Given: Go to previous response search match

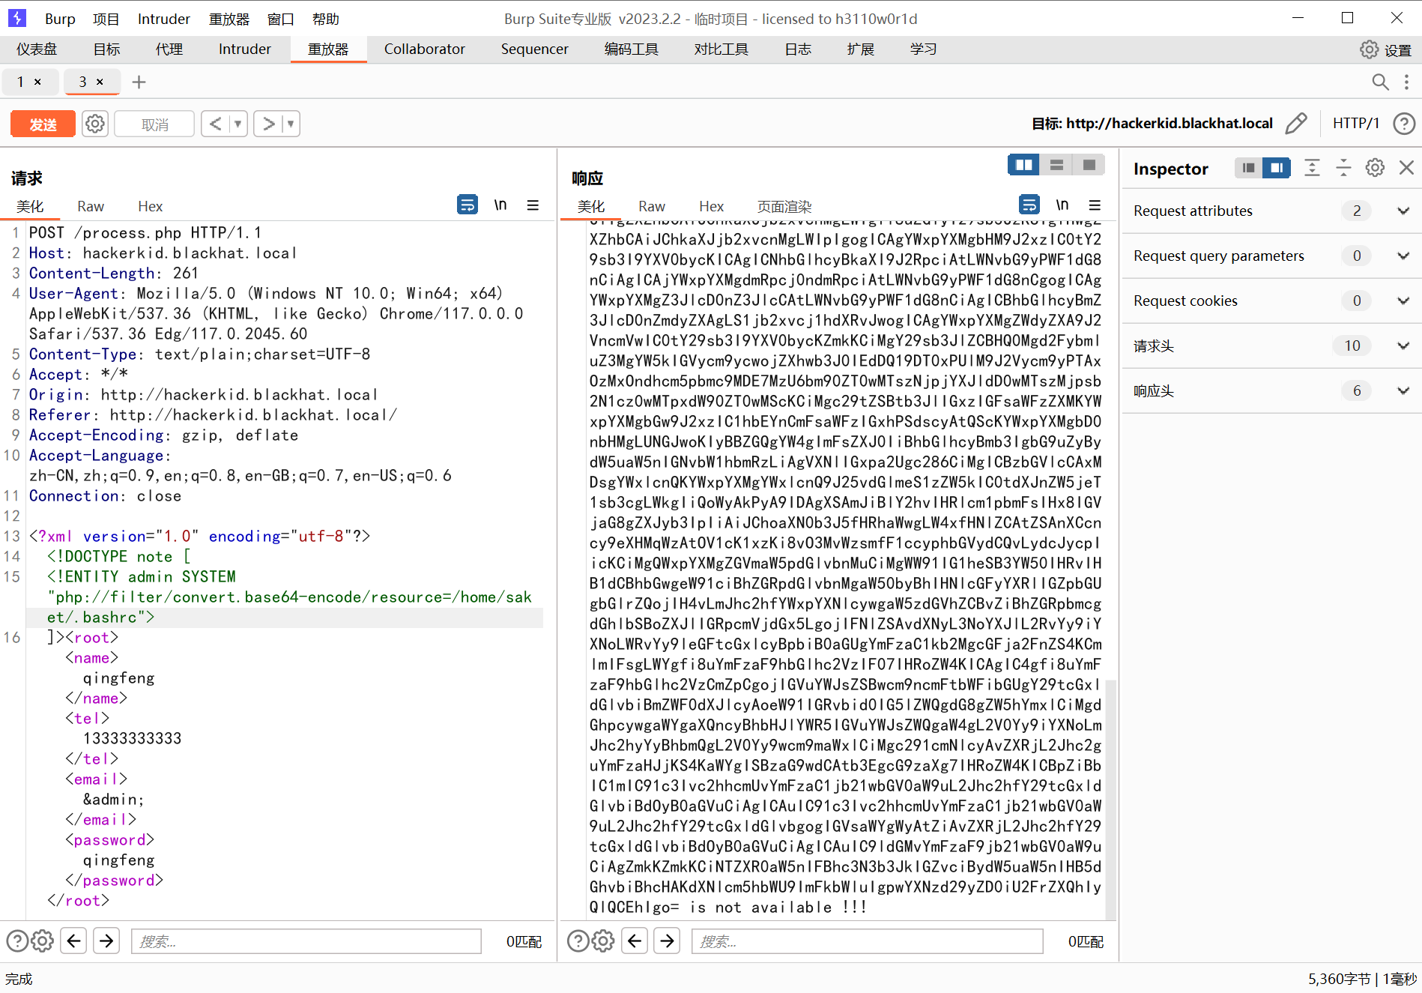Looking at the screenshot, I should point(635,941).
